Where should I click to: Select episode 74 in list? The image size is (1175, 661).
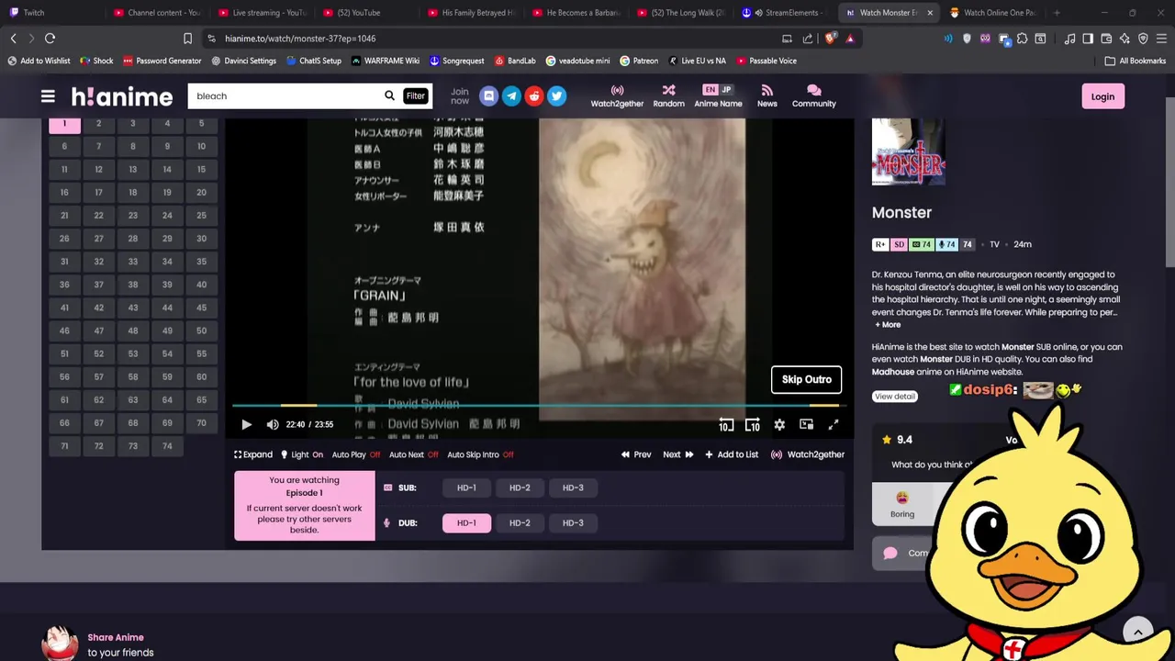point(167,446)
